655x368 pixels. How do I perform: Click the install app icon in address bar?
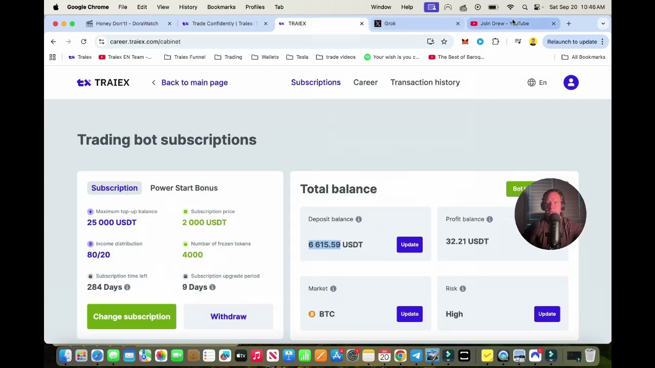pos(430,41)
